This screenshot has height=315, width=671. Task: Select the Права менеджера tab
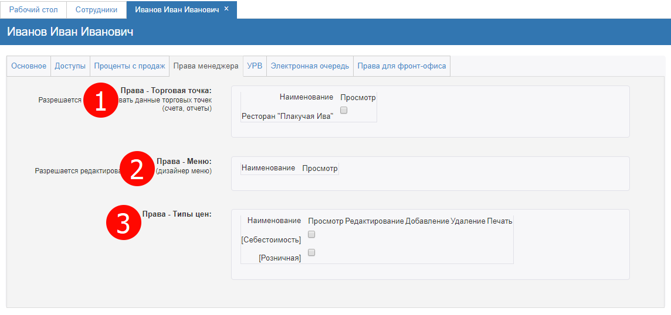point(206,66)
